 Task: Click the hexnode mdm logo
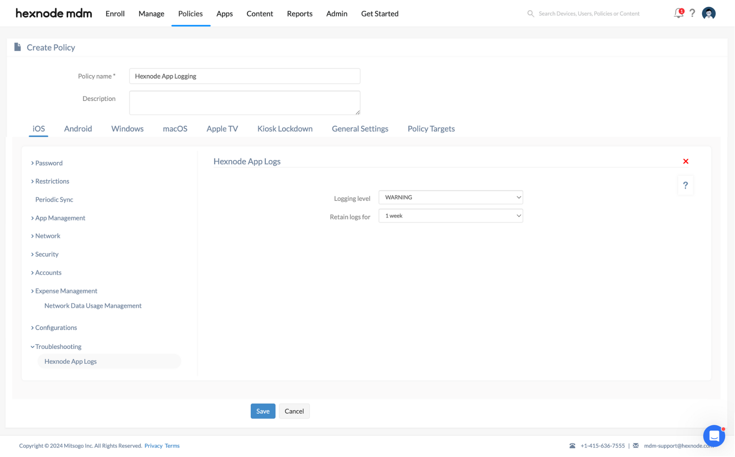pyautogui.click(x=54, y=14)
